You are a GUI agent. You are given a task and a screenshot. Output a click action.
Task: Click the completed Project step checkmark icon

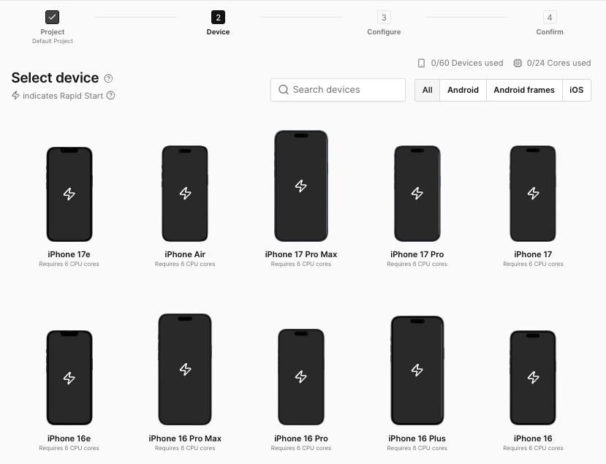click(x=52, y=17)
